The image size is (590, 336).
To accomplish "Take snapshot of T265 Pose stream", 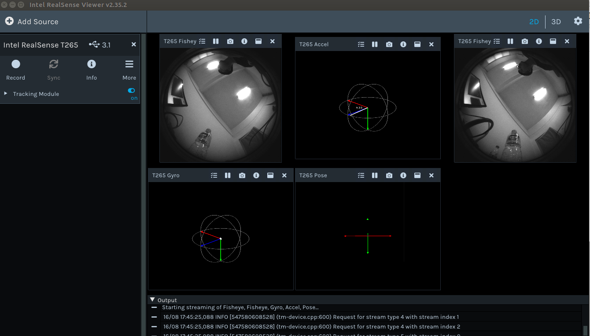I will pos(389,175).
